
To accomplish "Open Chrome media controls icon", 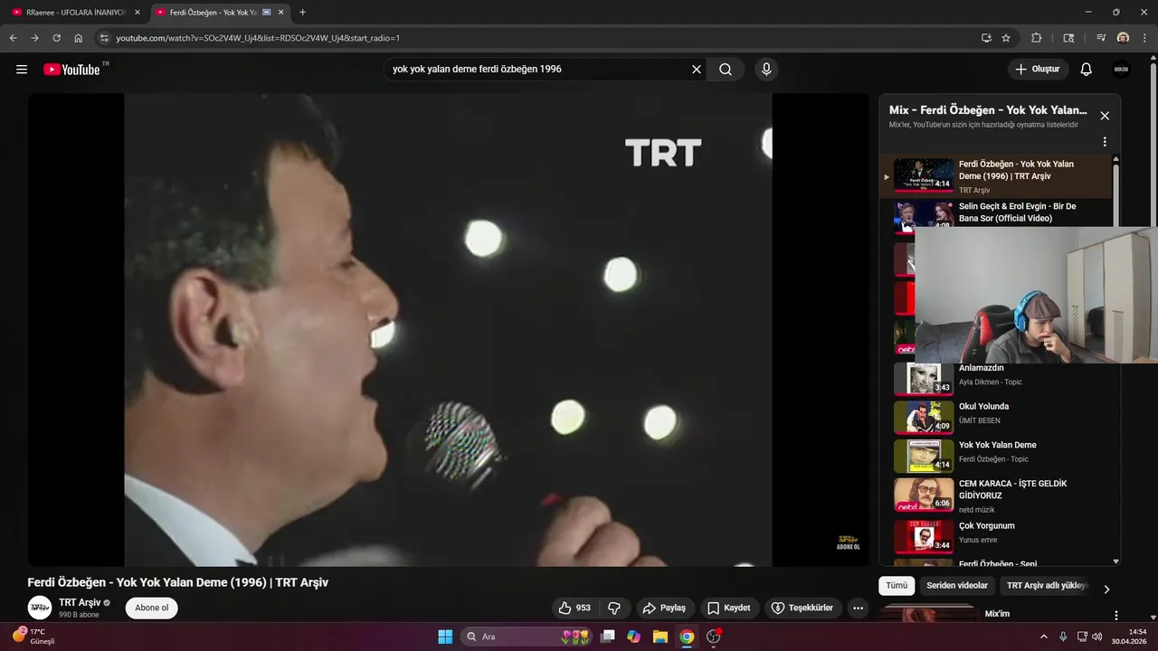I will tap(1101, 38).
